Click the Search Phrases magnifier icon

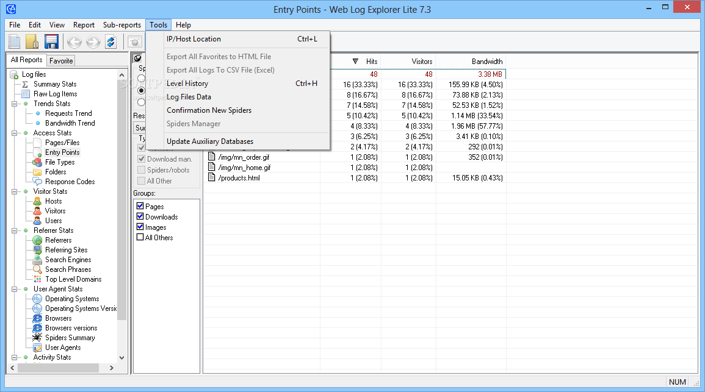[x=38, y=269]
